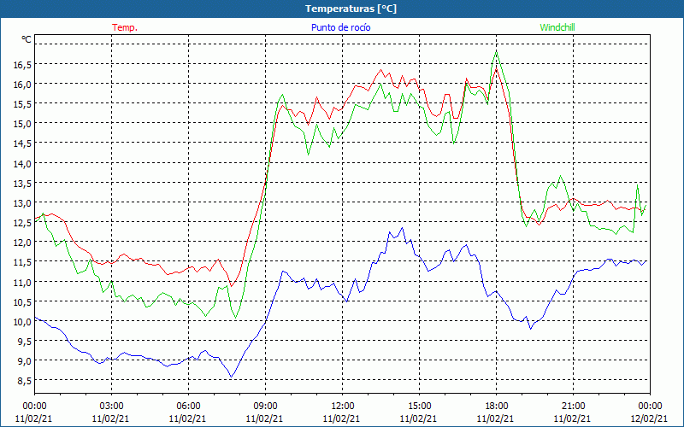Click the 16,5 y-axis value
Screen dimensions: 684x427
[x=23, y=65]
